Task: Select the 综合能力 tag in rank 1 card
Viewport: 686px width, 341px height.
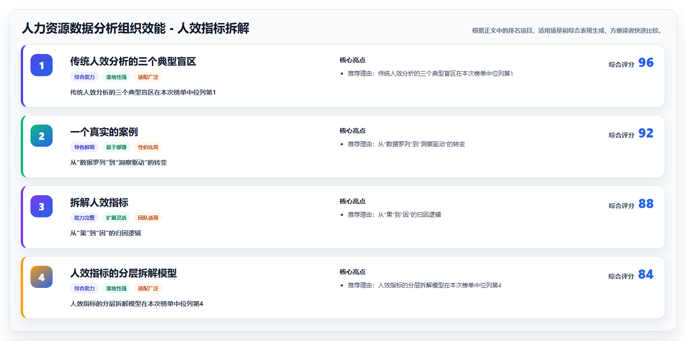Action: [84, 77]
